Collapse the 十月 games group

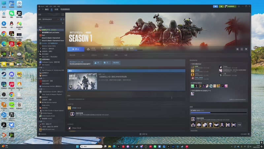coord(38,68)
